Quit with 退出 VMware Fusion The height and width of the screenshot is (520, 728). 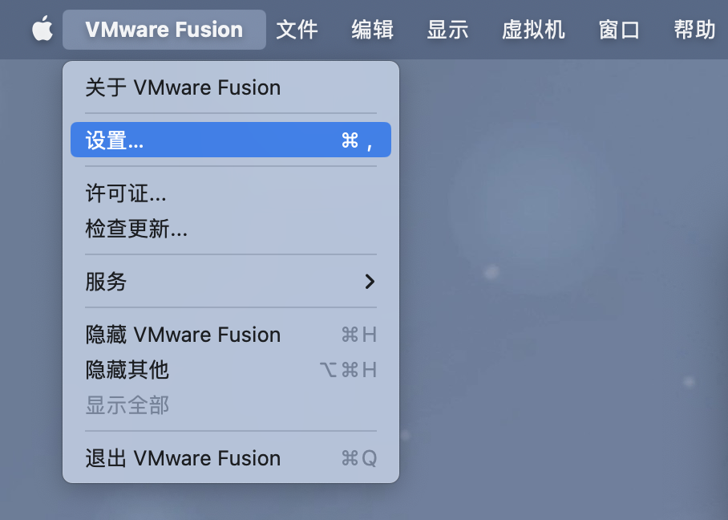pos(183,458)
